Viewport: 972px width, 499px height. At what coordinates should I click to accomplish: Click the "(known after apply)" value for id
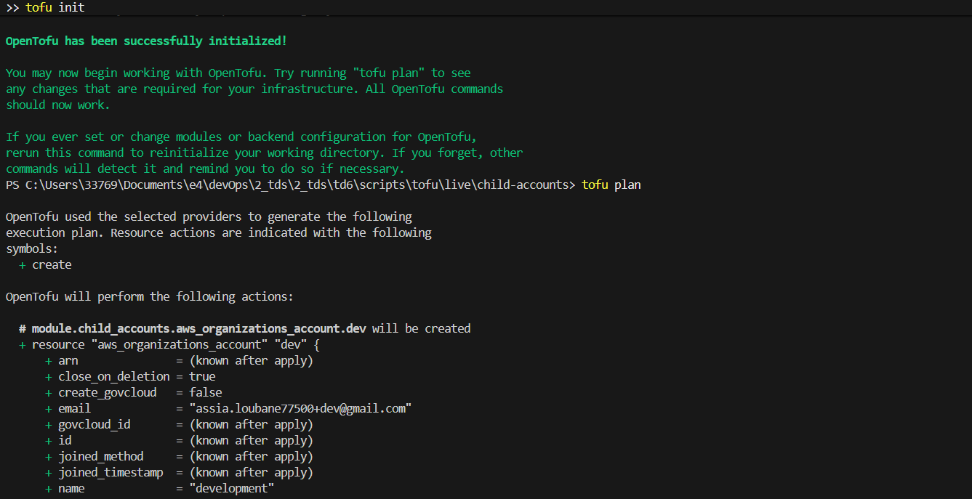pyautogui.click(x=251, y=440)
